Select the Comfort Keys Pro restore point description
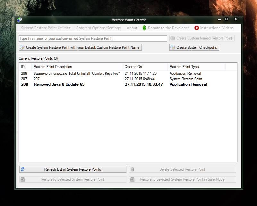 (x=77, y=73)
